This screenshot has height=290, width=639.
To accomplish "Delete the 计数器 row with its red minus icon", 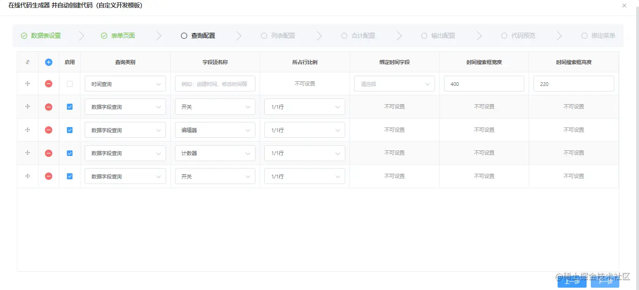I will (48, 153).
